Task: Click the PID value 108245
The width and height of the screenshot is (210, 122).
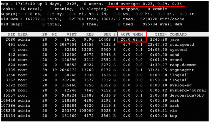Action: pyautogui.click(x=8, y=111)
